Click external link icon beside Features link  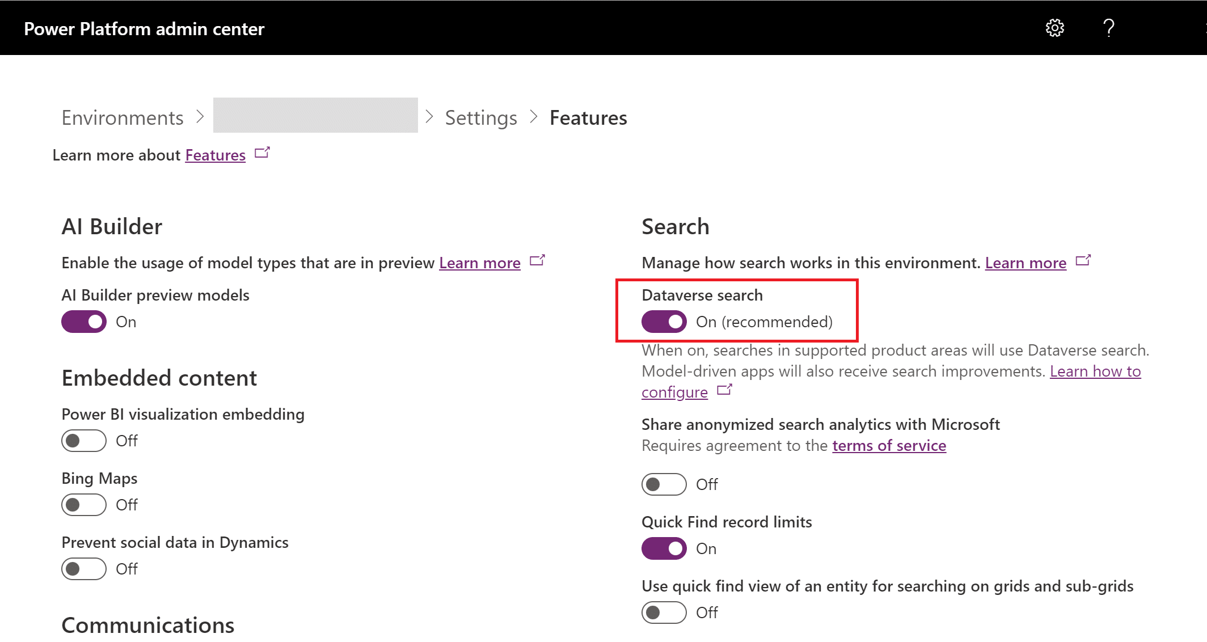coord(262,153)
